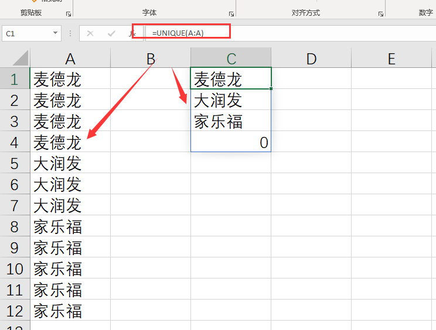Open the Insert Function fx dialog
Screen dimensions: 436x330
click(x=132, y=33)
